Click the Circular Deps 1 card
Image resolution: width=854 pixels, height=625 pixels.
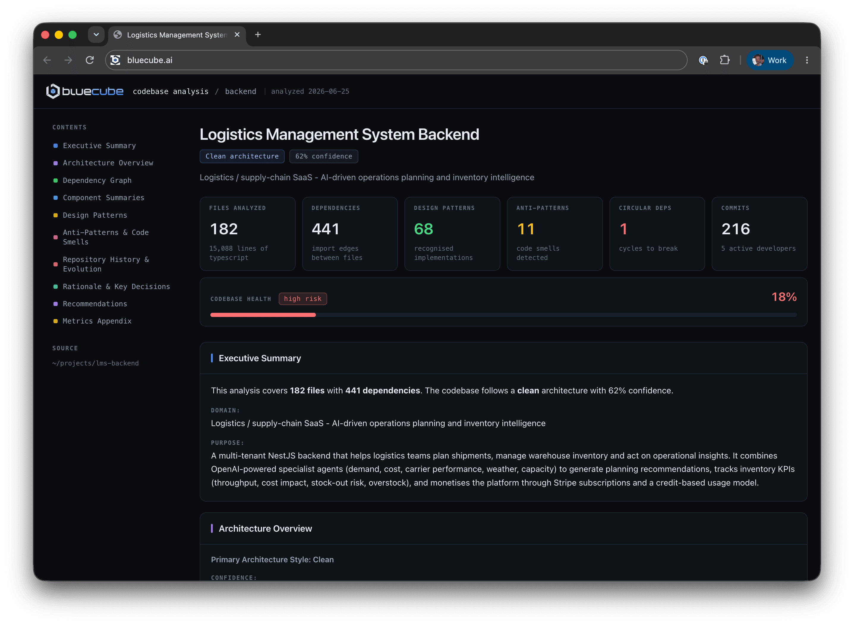[657, 234]
